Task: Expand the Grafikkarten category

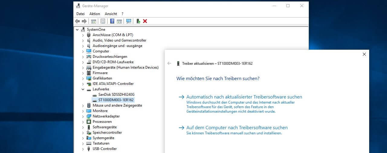Action: click(x=83, y=78)
